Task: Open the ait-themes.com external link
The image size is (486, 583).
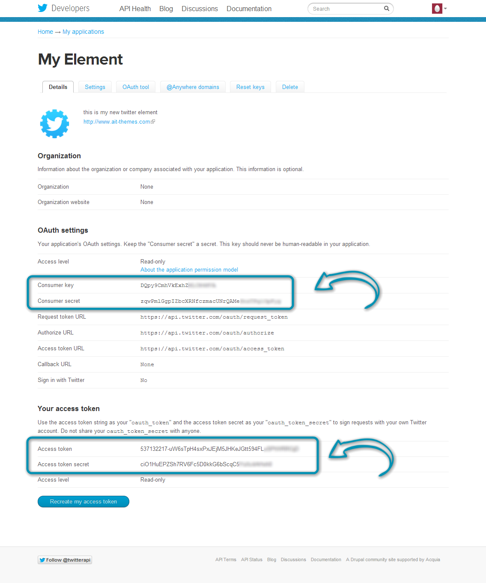Action: pos(119,122)
